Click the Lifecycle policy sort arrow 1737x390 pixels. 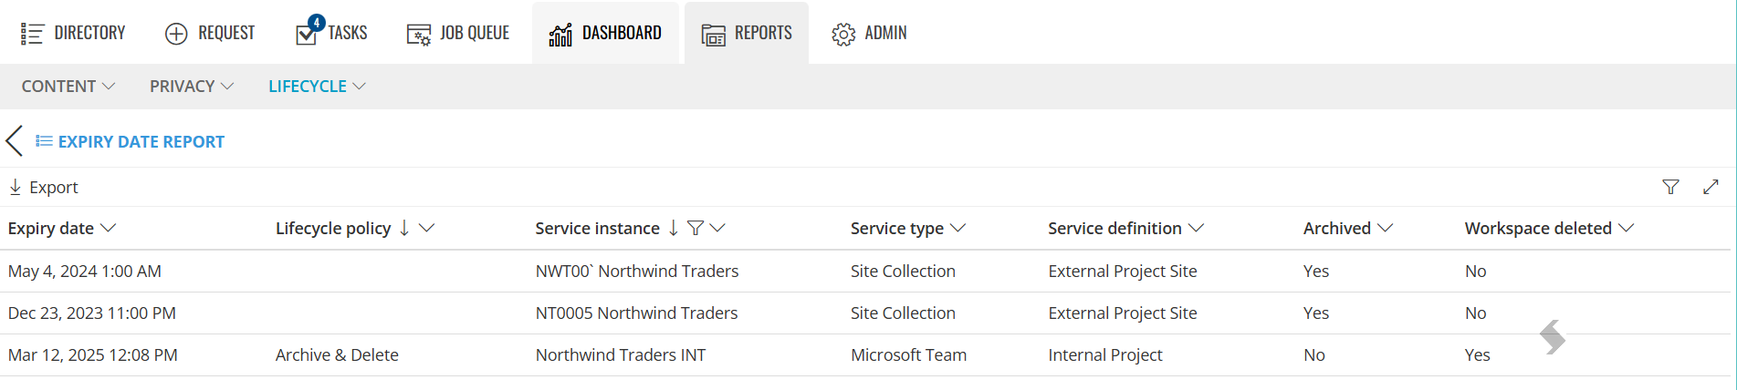[404, 228]
